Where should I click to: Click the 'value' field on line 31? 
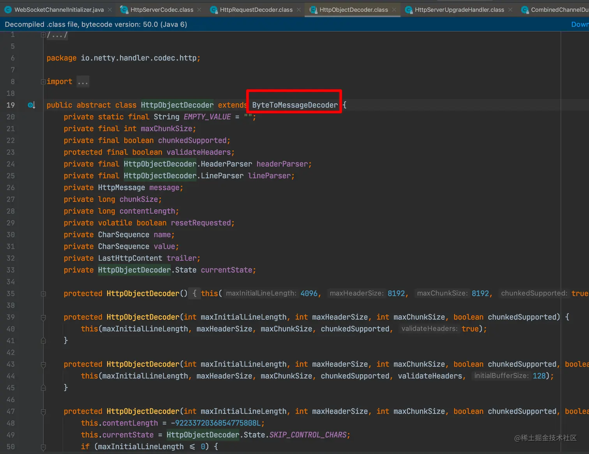(164, 246)
